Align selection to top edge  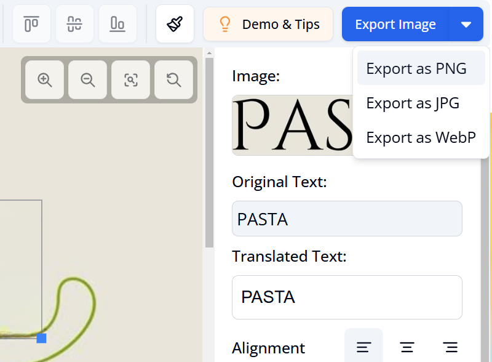coord(31,23)
